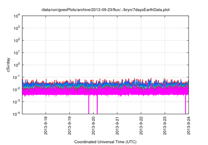Select the cSv/day axis label

[8, 65]
